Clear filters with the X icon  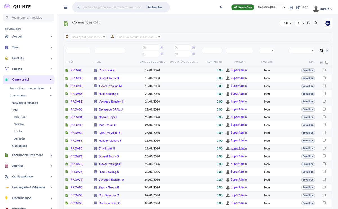[327, 51]
